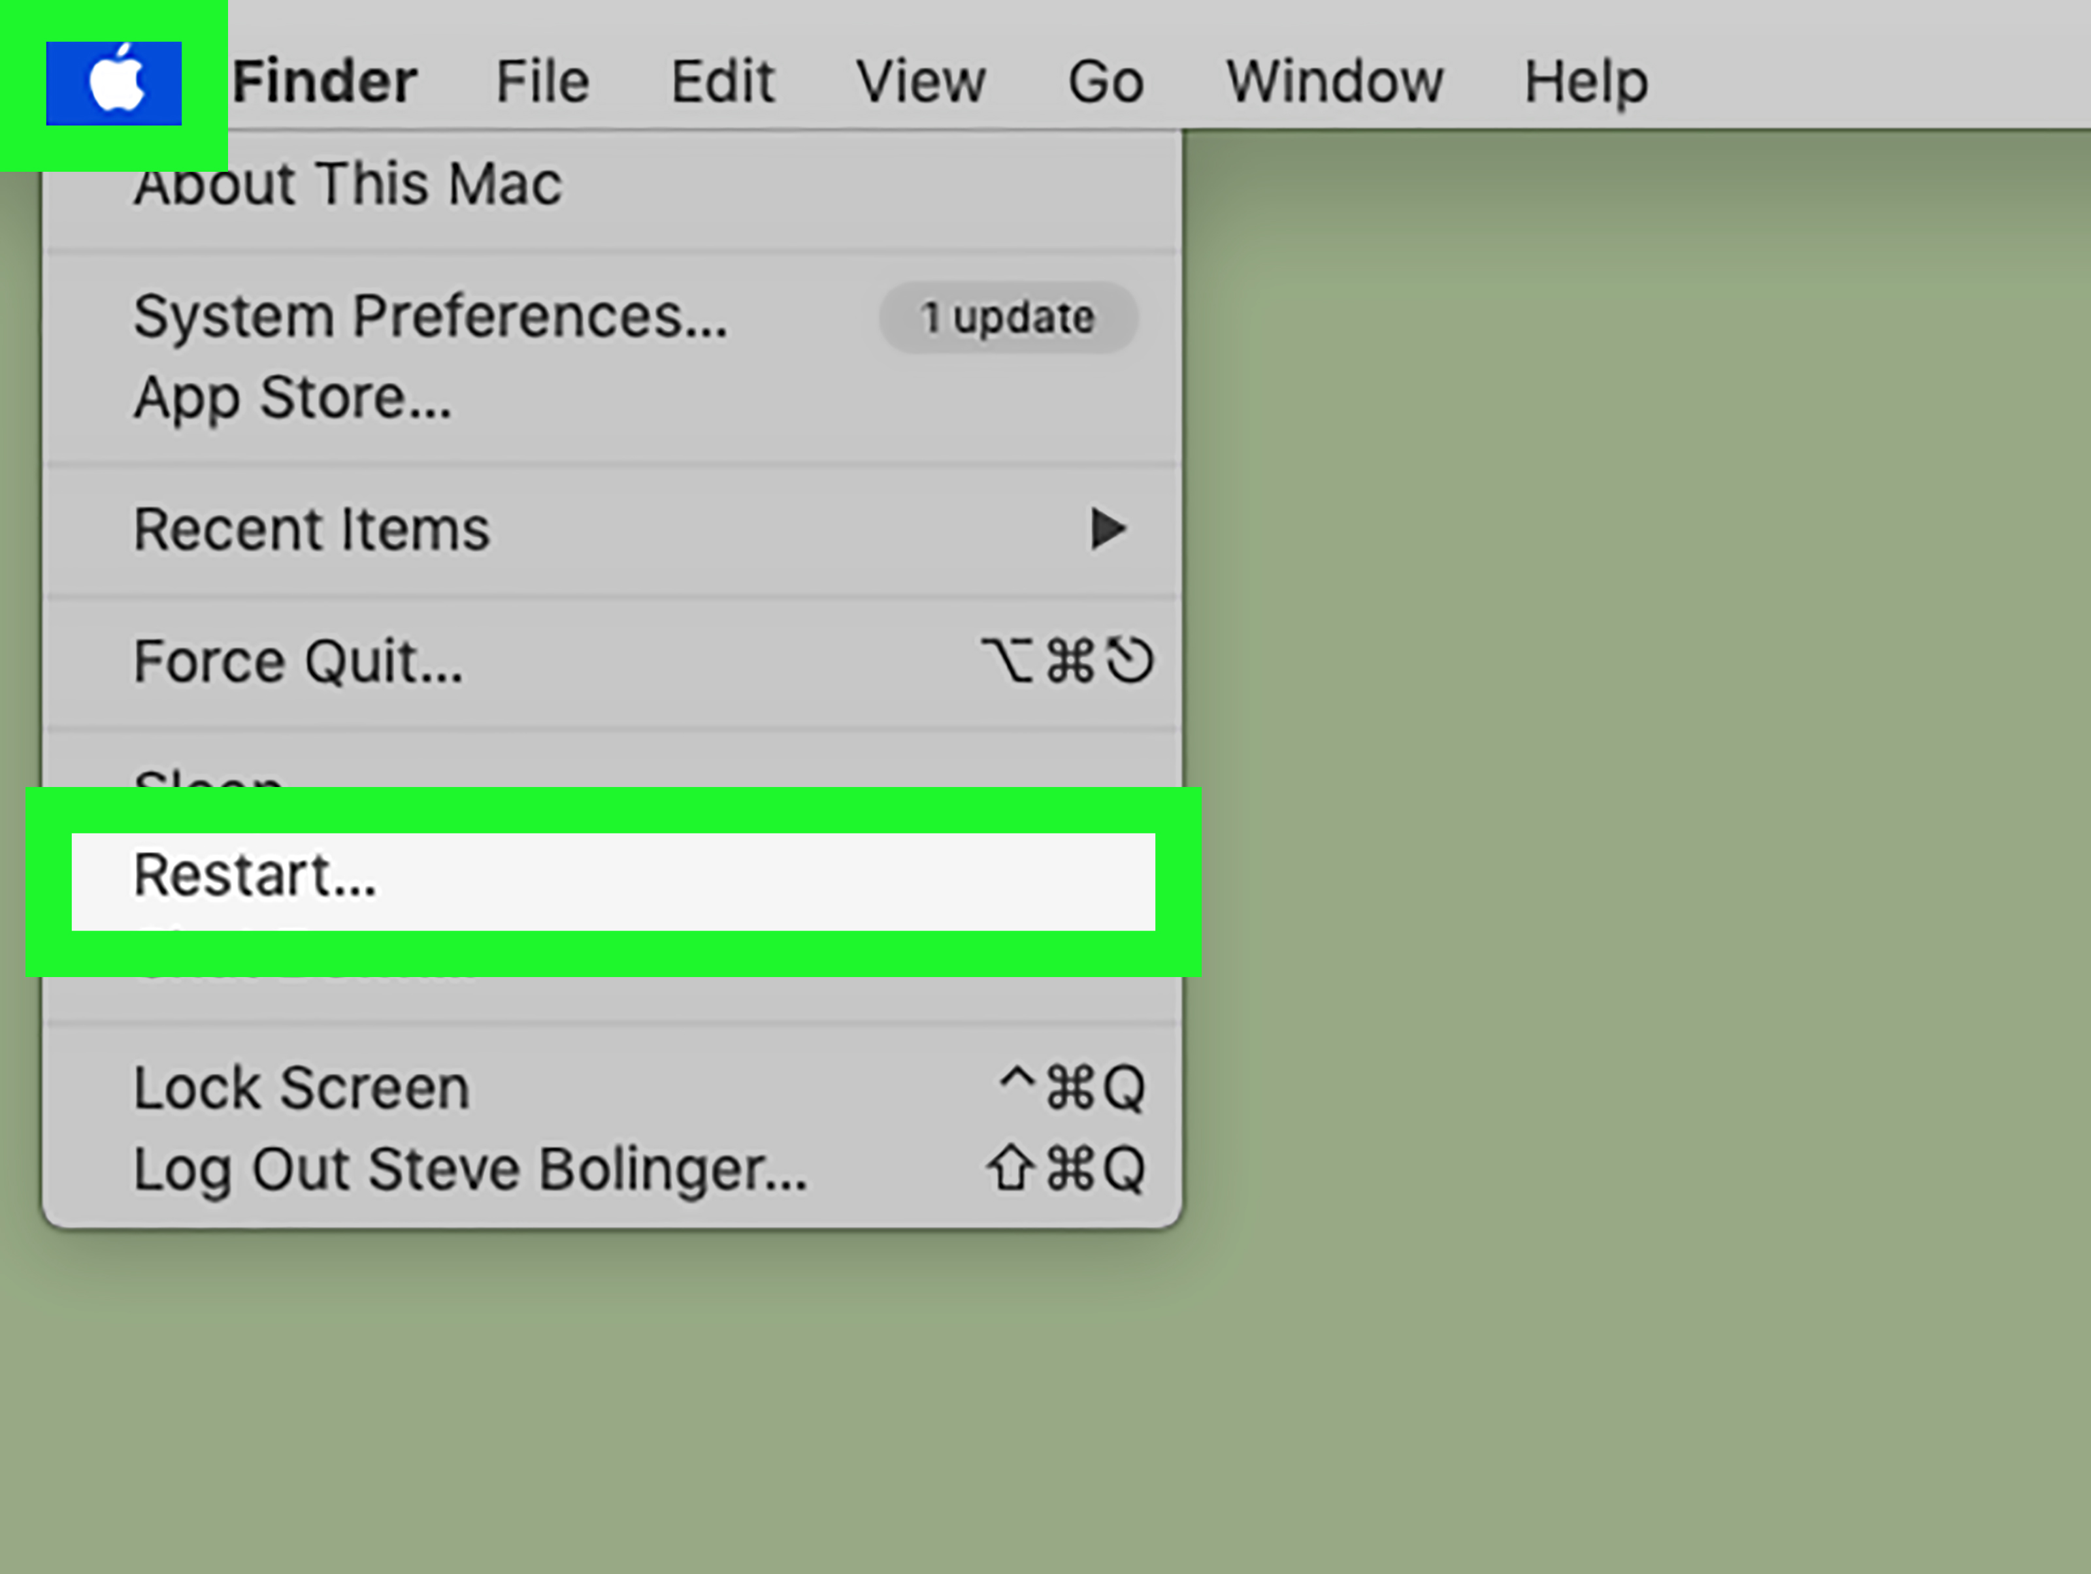Viewport: 2091px width, 1574px height.
Task: Open the Go menu
Action: click(1105, 82)
